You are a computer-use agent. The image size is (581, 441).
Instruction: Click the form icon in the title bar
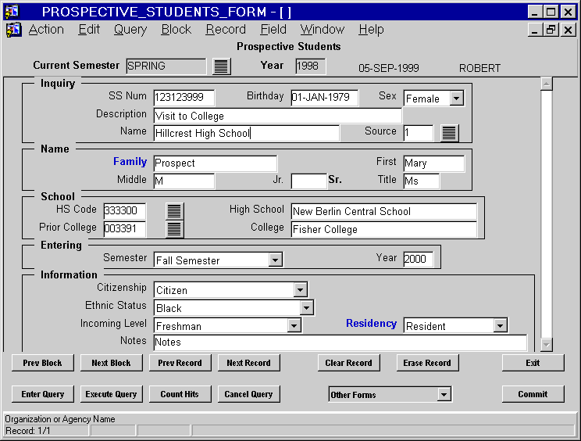[x=12, y=12]
